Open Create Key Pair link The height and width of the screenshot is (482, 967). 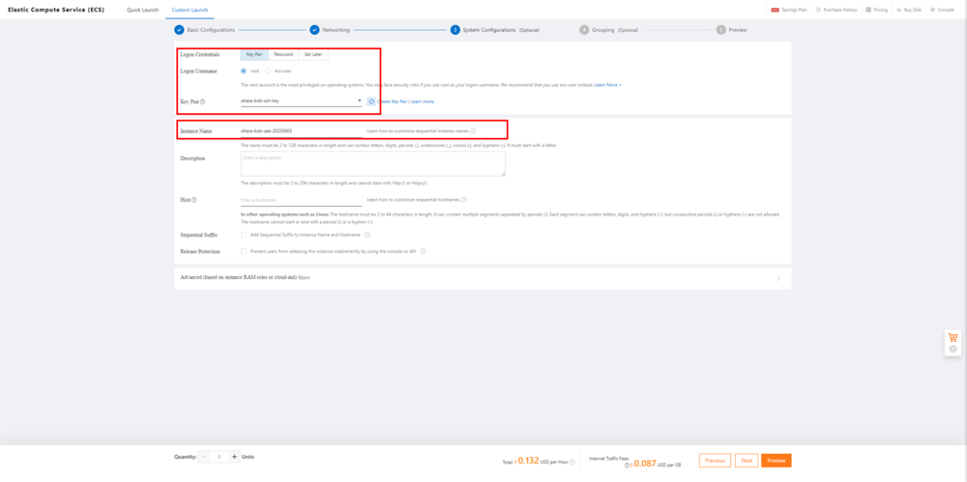tap(393, 101)
